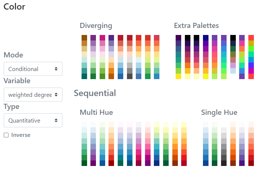Select the viridis purple-to-yellow Extra palette
Screen dimensions: 262x177
(x=179, y=57)
